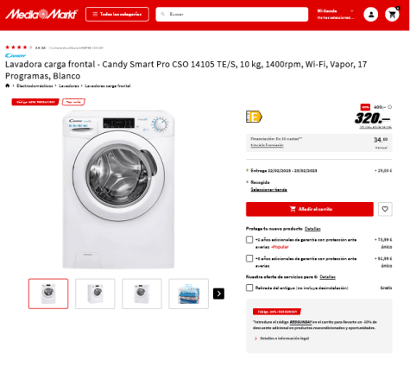Add product to wishlist heart icon

click(385, 209)
